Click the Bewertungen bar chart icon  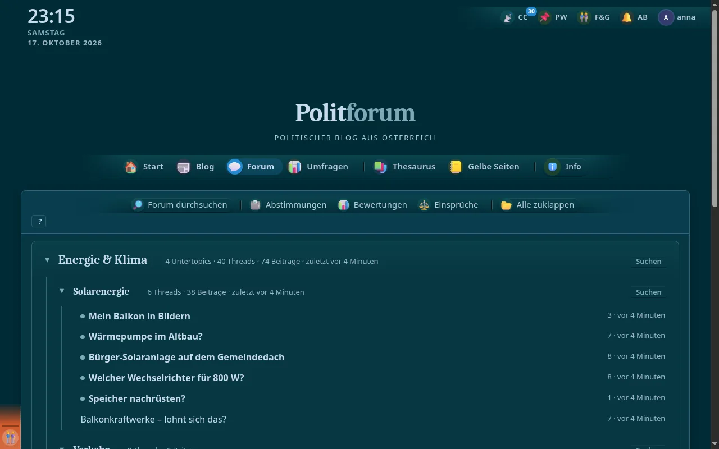tap(344, 205)
